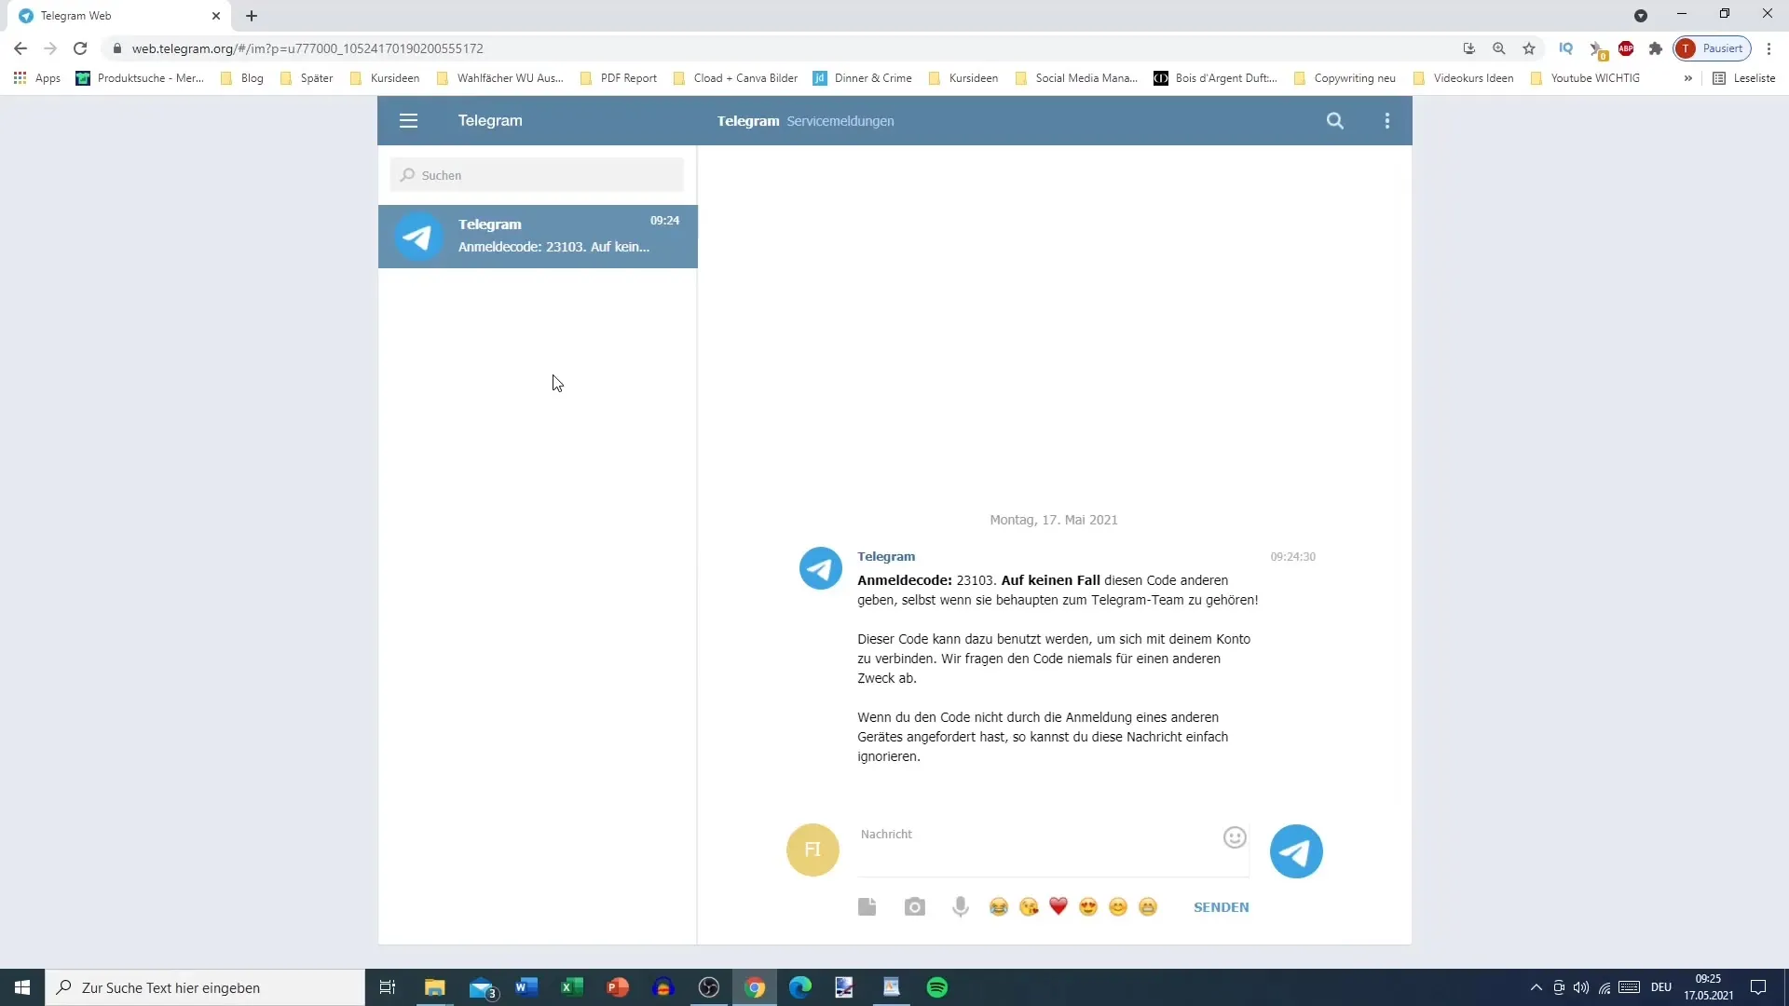Open Spotify from the taskbar
The image size is (1789, 1006).
pyautogui.click(x=937, y=987)
